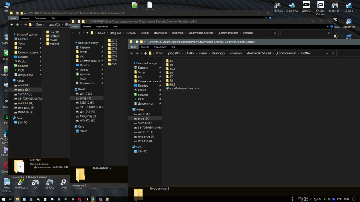360x202 pixels.
Task: Expand the ribbon in _CommonRedist window
Action: (266, 18)
